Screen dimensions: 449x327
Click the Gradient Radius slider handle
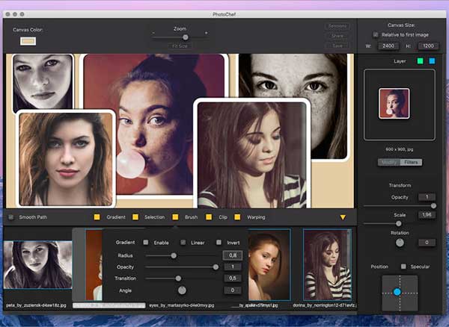(x=174, y=255)
